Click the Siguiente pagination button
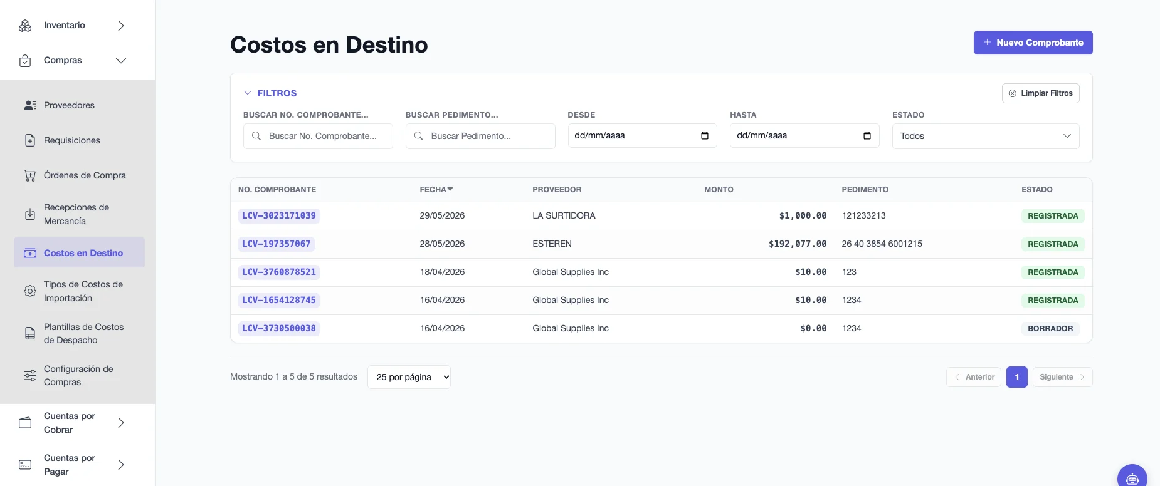 tap(1063, 377)
